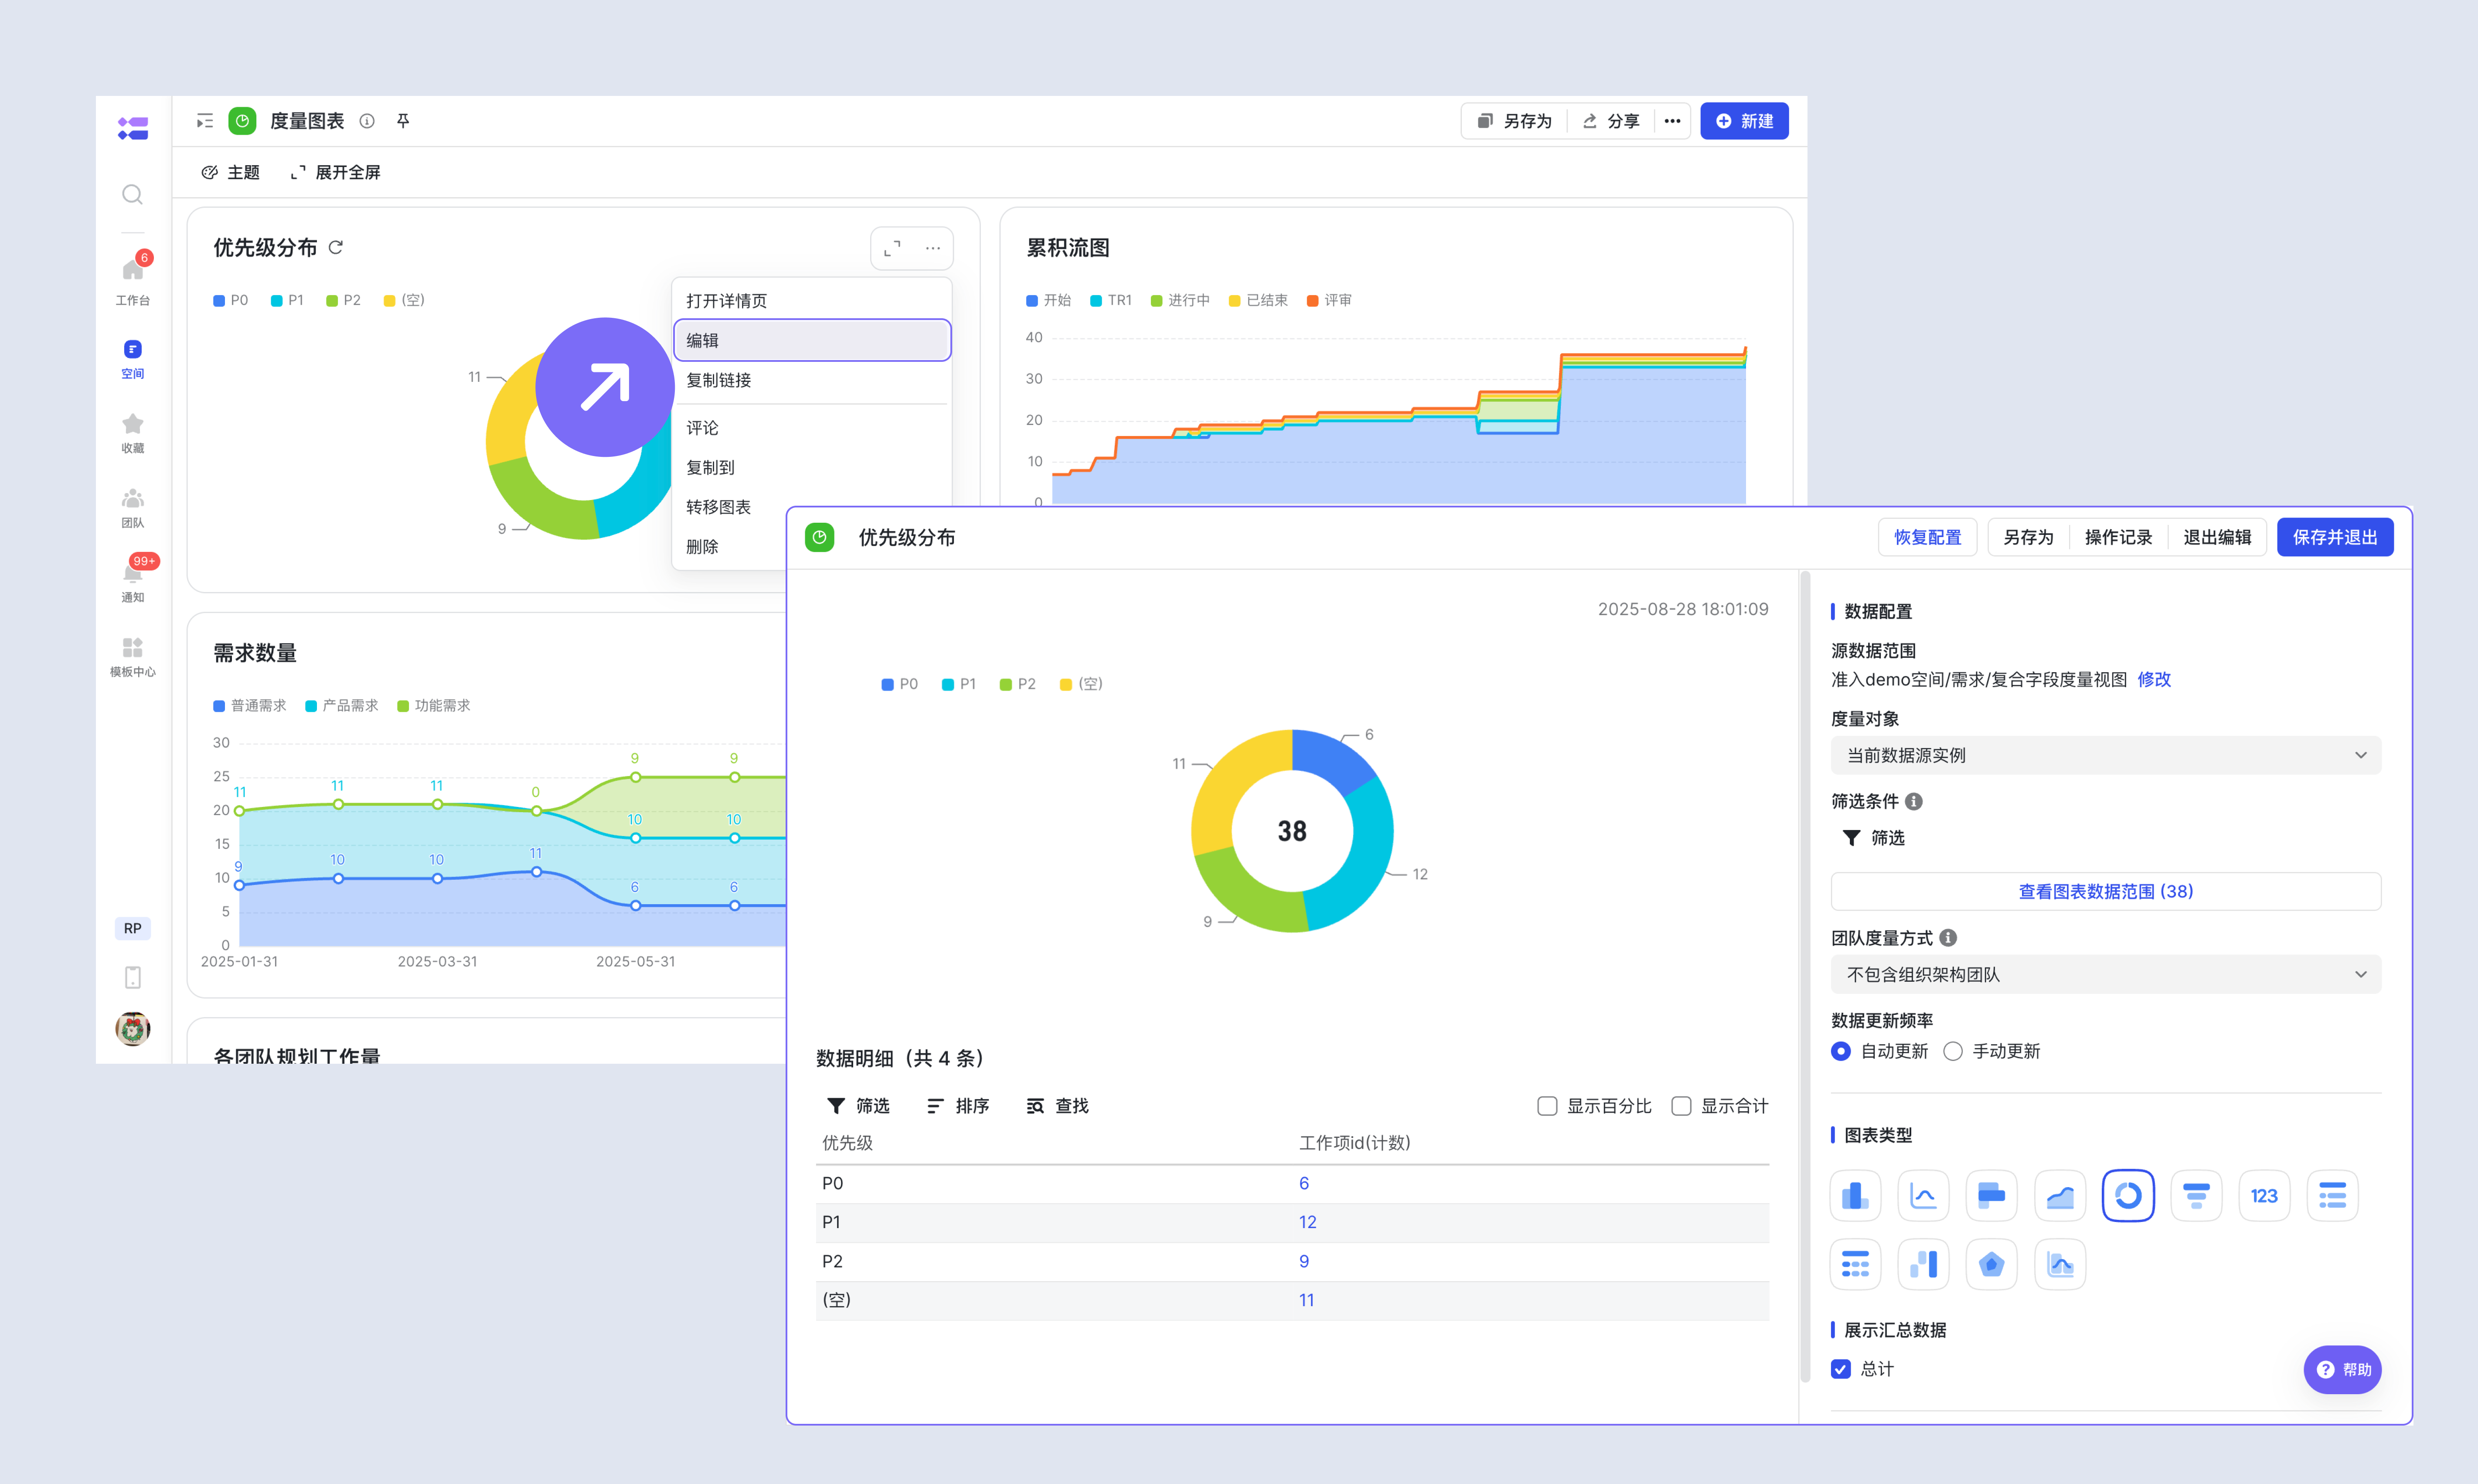Click 保存并退出 to save and exit
The width and height of the screenshot is (2478, 1484).
2335,537
